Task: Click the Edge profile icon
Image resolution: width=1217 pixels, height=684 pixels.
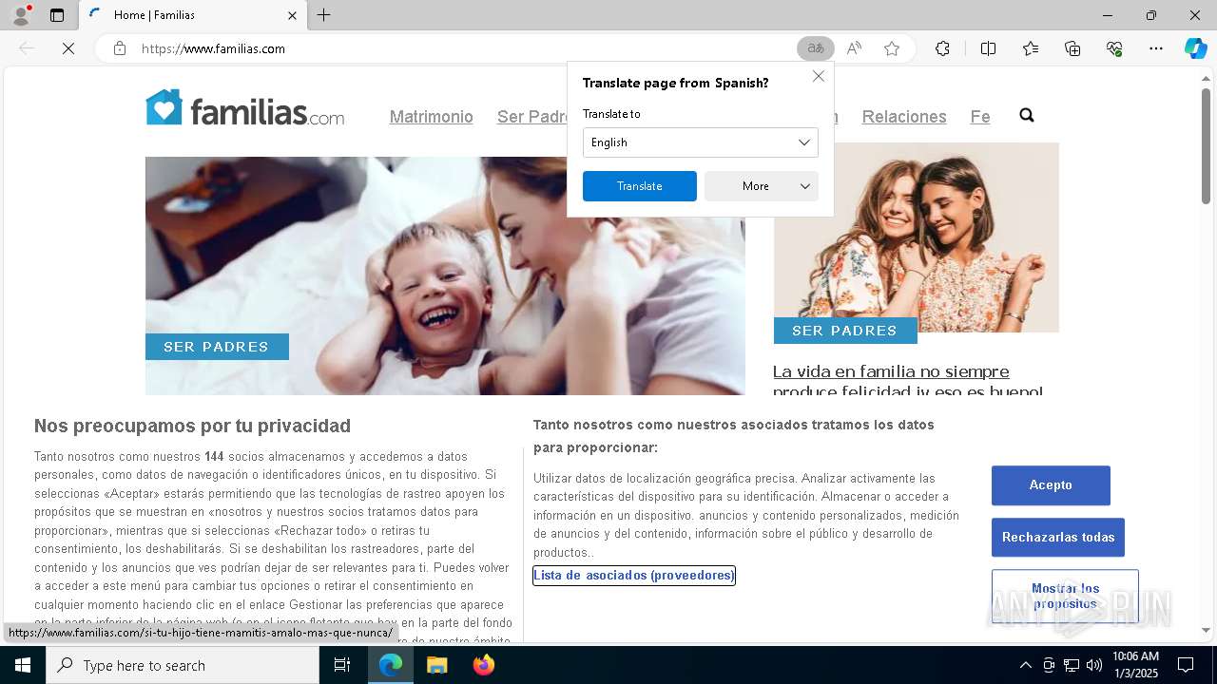Action: [x=20, y=15]
